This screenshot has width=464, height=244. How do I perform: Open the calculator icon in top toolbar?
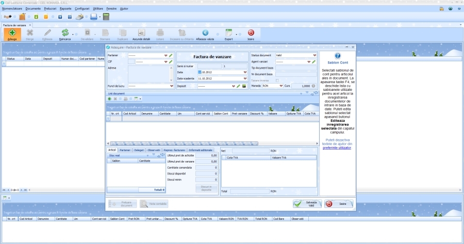(x=106, y=17)
